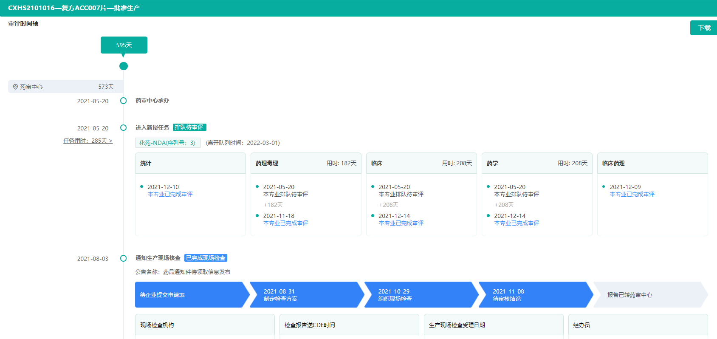Click the 化药-NDA(序列号: 3) queue tag

[167, 143]
